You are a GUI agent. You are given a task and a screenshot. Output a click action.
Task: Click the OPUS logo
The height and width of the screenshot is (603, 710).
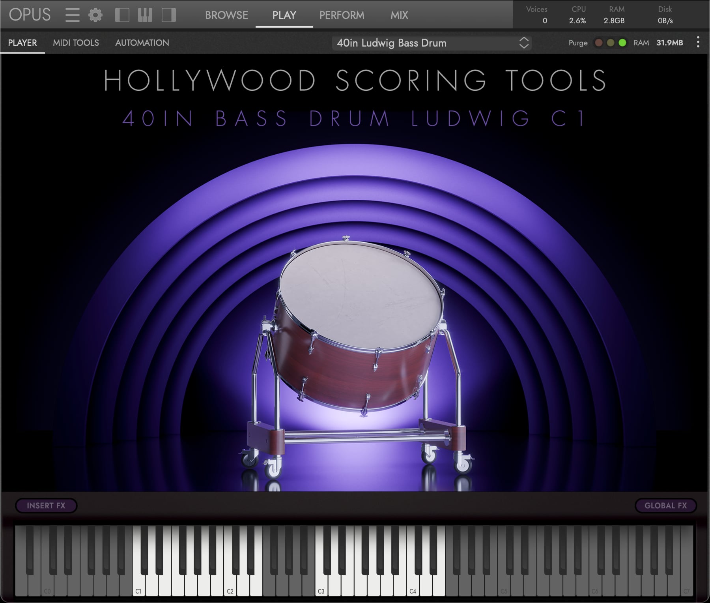[x=30, y=15]
